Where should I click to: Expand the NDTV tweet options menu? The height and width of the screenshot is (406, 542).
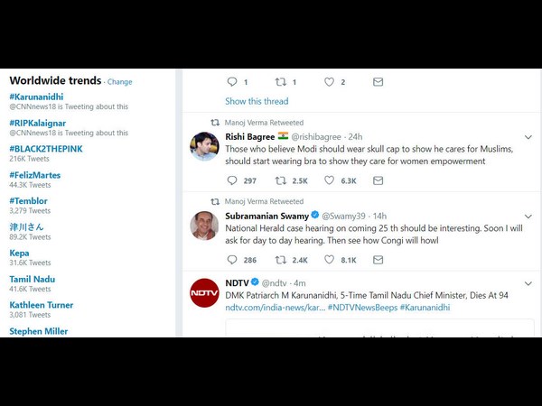point(528,283)
